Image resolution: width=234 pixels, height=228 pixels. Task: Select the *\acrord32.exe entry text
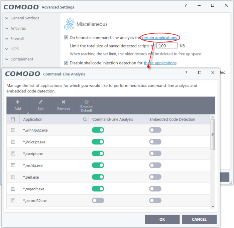pos(35,201)
